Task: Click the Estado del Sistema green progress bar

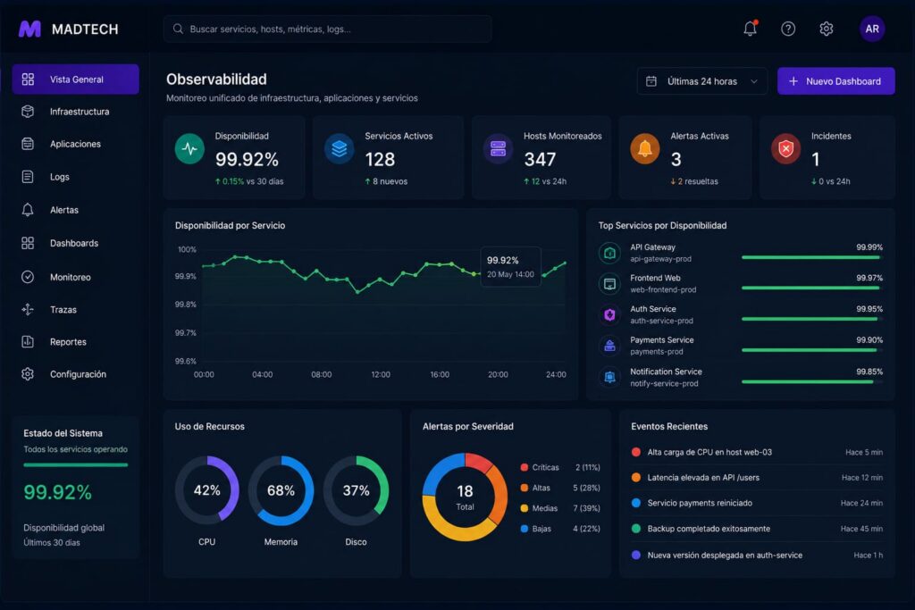Action: [75, 464]
